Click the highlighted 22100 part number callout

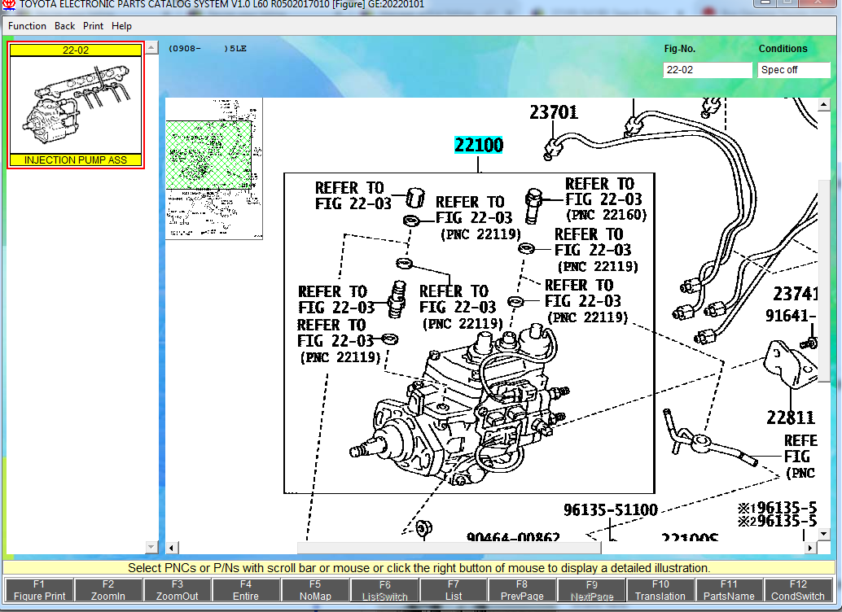coord(479,146)
